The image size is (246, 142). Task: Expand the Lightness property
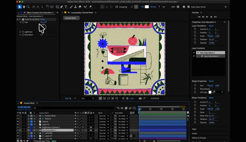coord(20,32)
